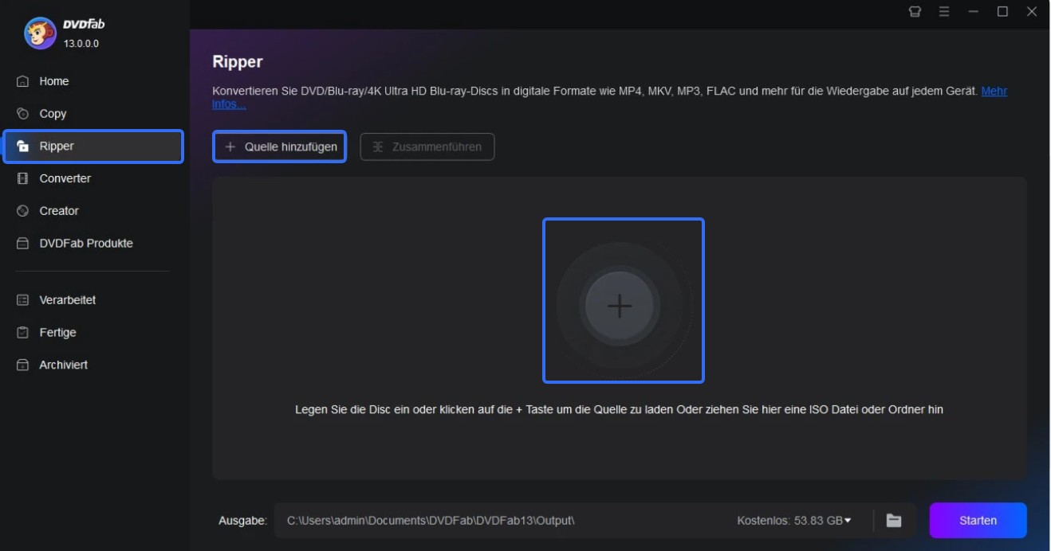The image size is (1051, 551).
Task: Select the Ripper module in sidebar
Action: tap(94, 147)
